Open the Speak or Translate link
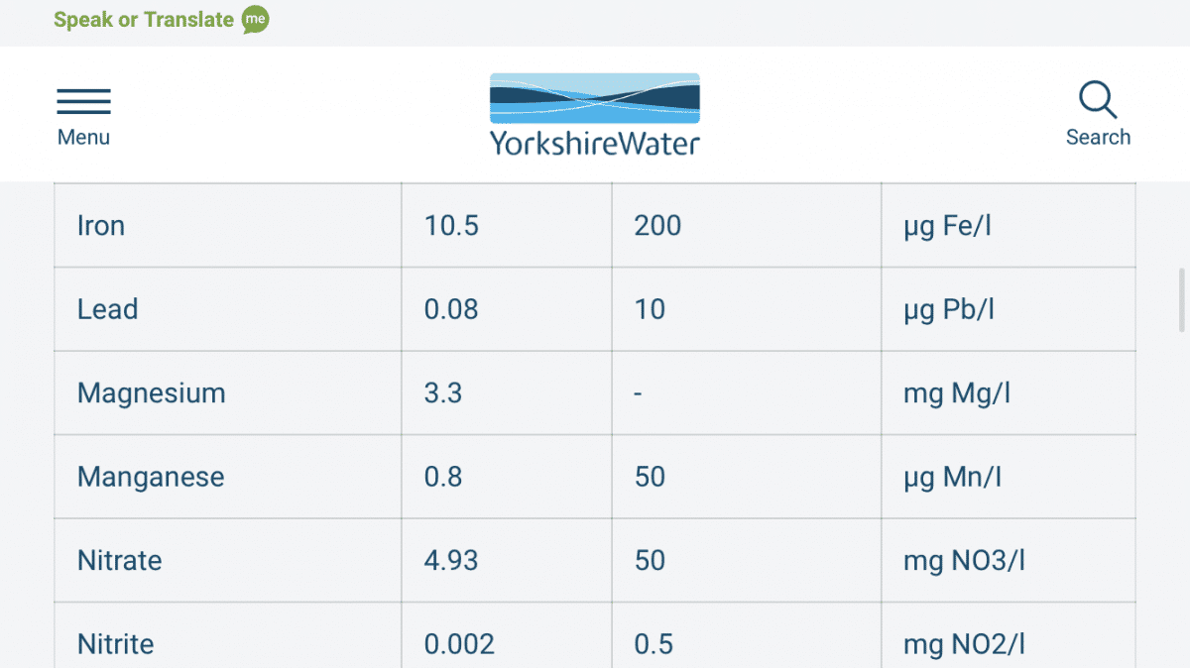 tap(144, 20)
